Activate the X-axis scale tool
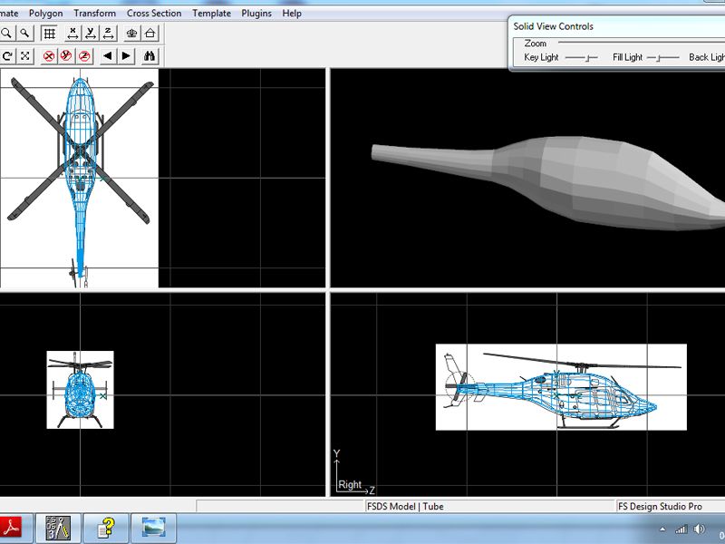 (x=73, y=34)
